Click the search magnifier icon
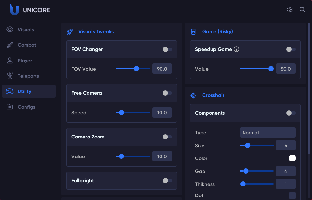The image size is (312, 200). (302, 10)
